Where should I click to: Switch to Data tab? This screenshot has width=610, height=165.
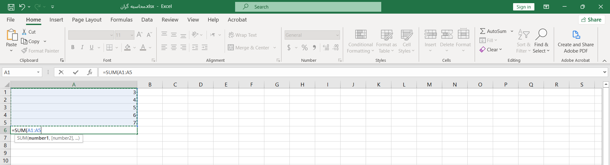coord(147,20)
